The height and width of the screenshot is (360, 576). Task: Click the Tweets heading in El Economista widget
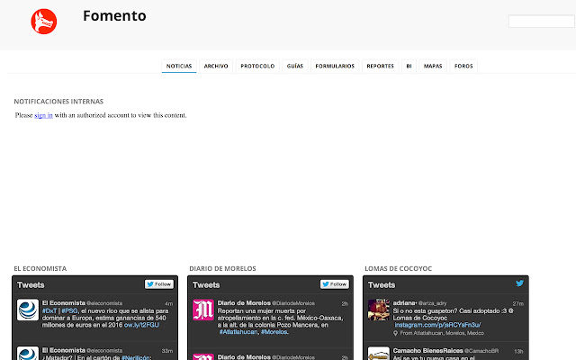click(x=31, y=285)
